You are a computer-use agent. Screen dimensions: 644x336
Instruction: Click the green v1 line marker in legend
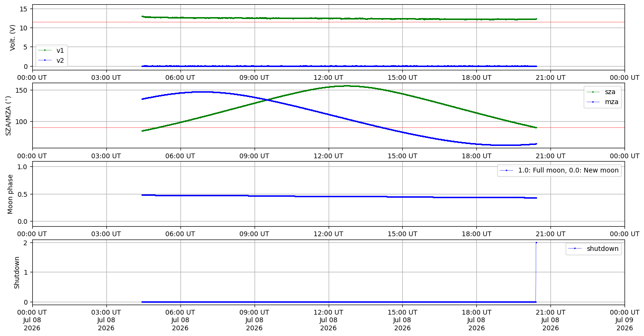tap(45, 50)
